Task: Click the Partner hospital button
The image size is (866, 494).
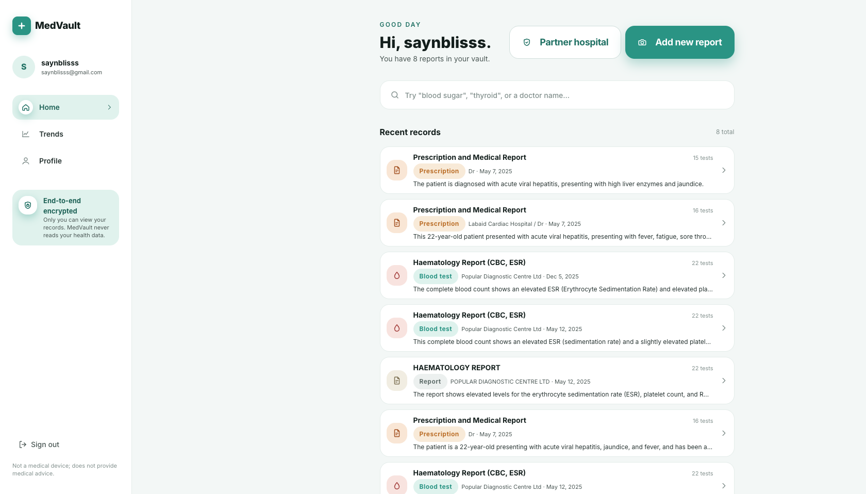Action: (x=565, y=42)
